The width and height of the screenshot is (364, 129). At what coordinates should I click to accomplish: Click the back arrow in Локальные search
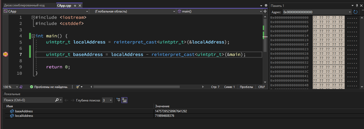(66, 100)
